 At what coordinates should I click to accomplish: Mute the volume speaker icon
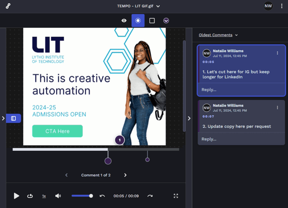coord(58,196)
